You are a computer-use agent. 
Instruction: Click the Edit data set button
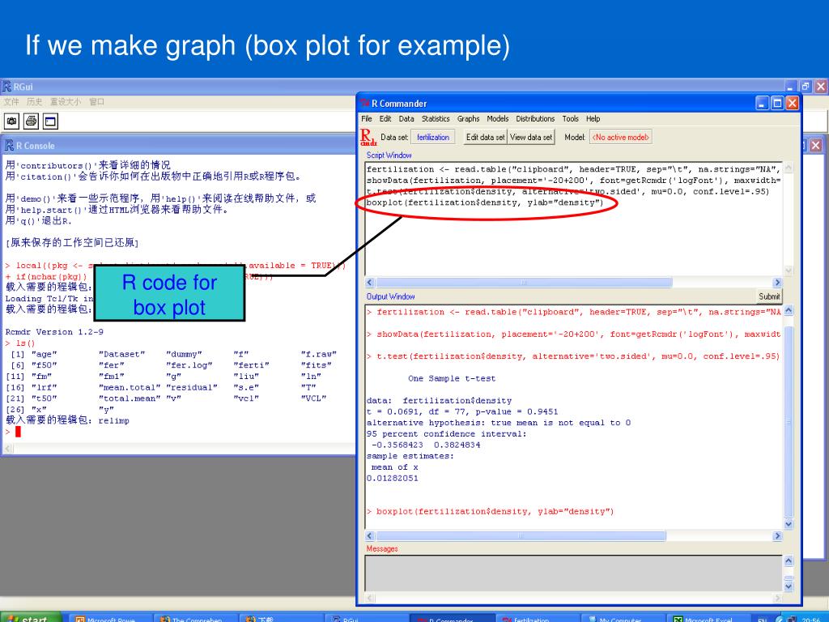[x=485, y=137]
